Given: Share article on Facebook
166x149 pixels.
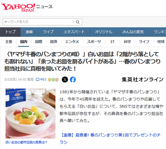Looking at the screenshot, I should point(73,80).
